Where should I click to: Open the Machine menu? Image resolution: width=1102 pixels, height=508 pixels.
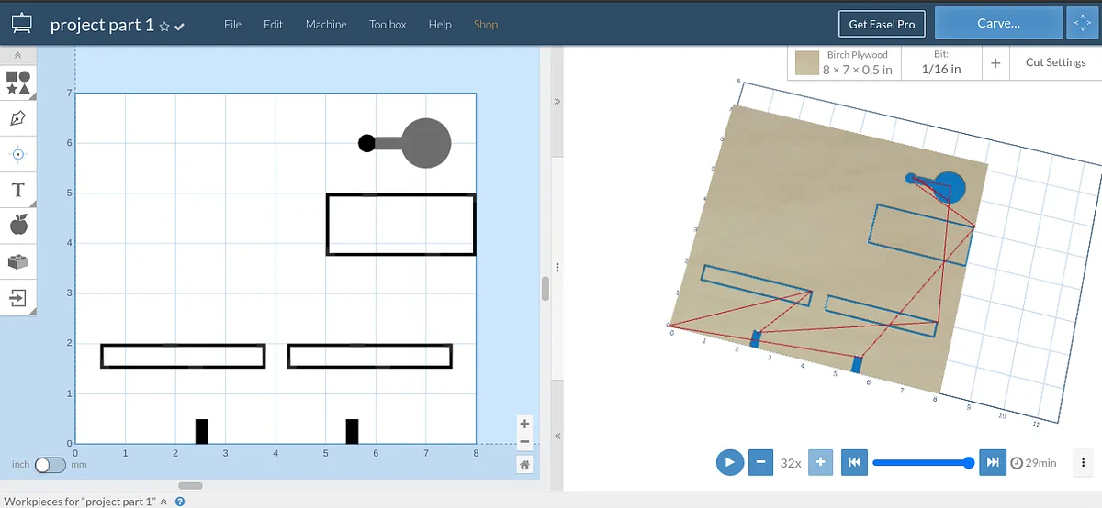(x=326, y=25)
